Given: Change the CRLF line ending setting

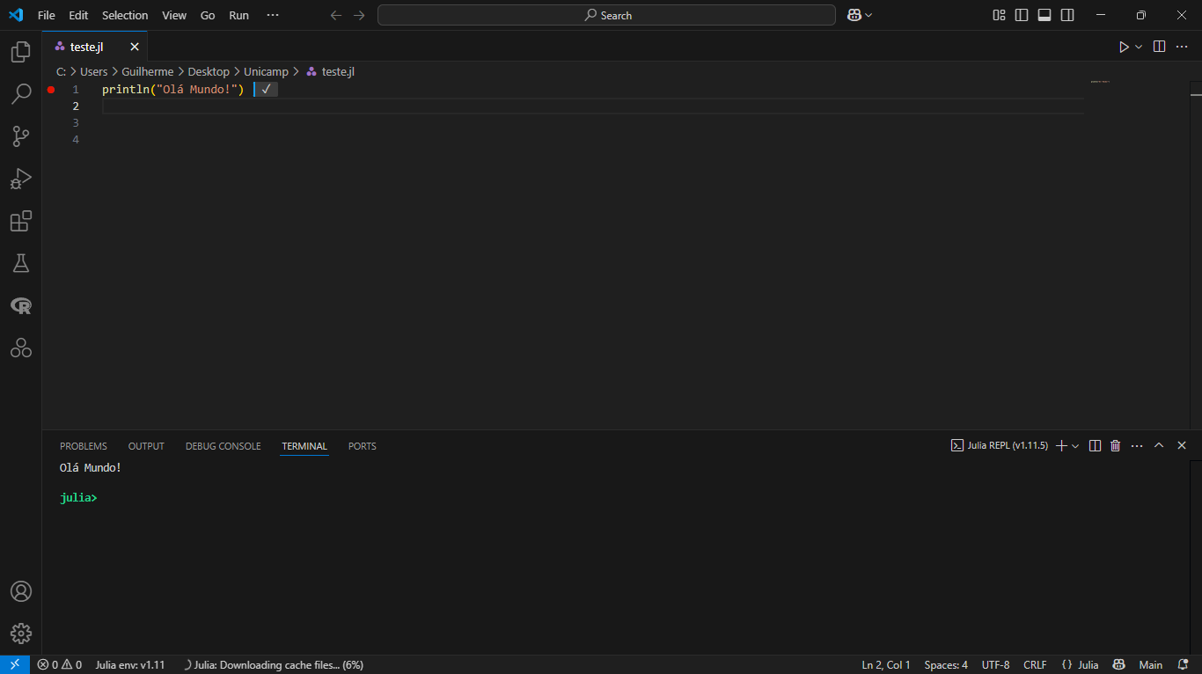Looking at the screenshot, I should (1035, 665).
